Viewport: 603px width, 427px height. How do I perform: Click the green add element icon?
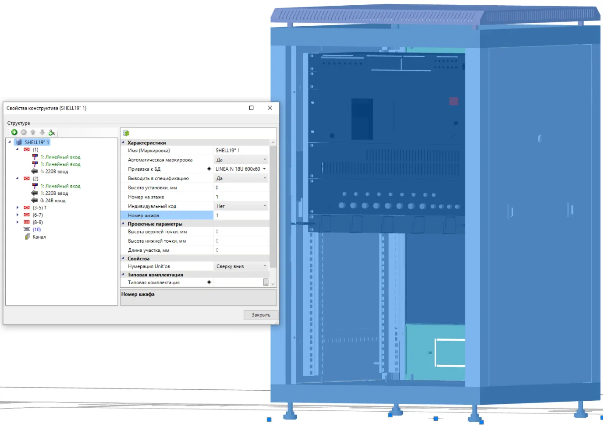click(14, 132)
